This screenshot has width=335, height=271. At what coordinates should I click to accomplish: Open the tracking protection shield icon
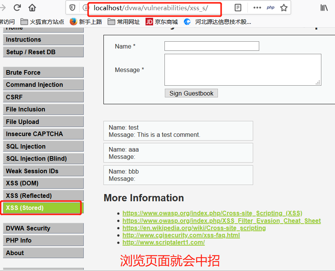tap(72, 8)
